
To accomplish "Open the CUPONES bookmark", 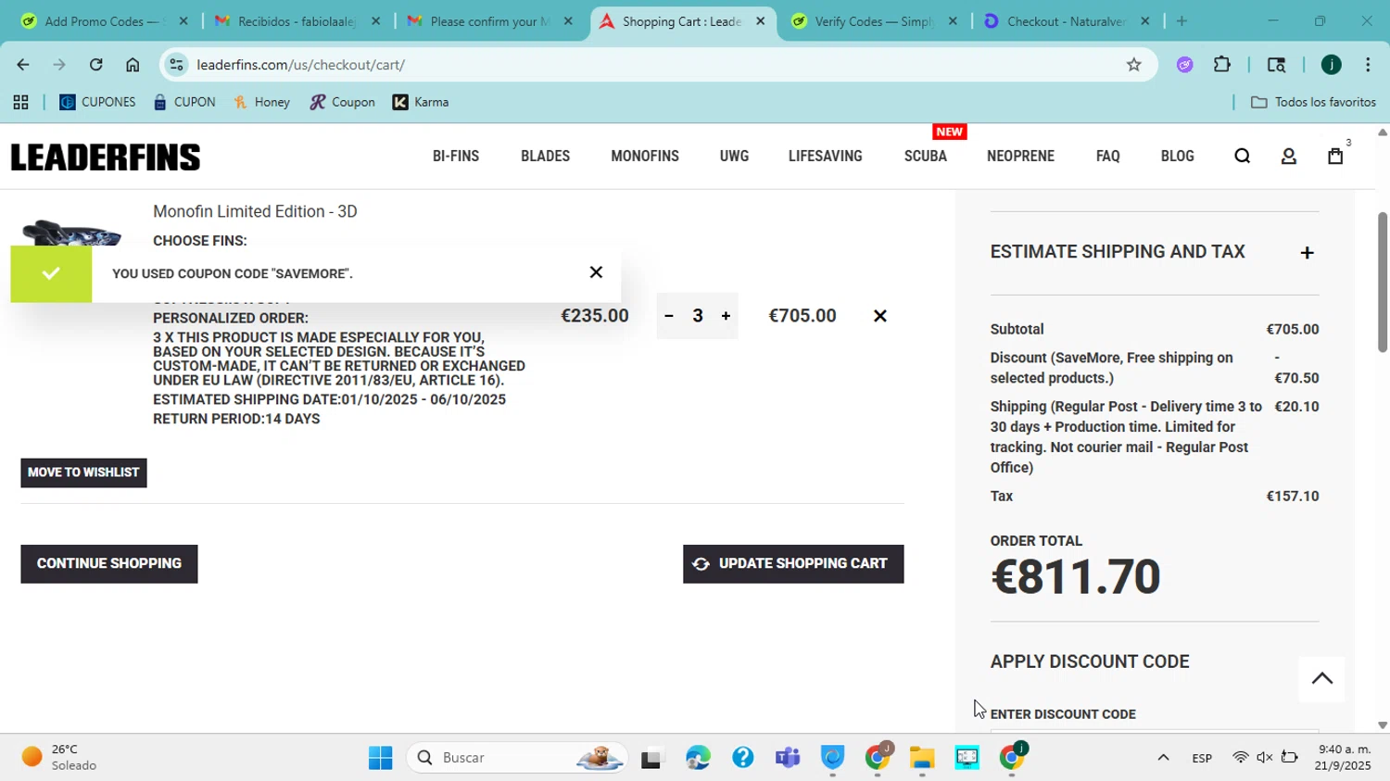I will tap(97, 103).
